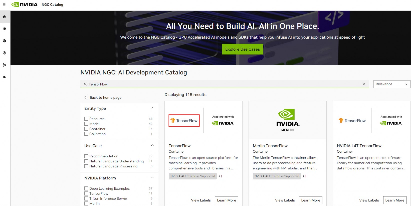Viewport: 411px width, 206px height.
Task: Click Explore Use Cases button
Action: (243, 49)
